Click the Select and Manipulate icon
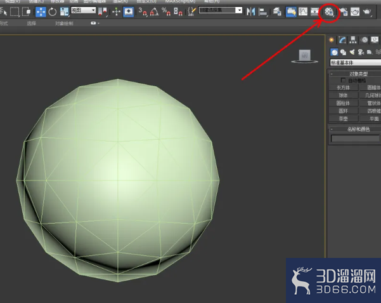 [117, 11]
